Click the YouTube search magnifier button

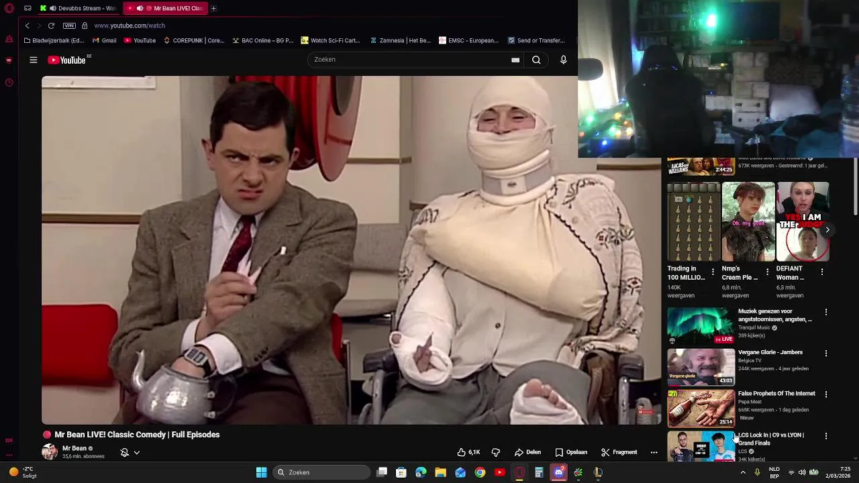[x=536, y=60]
